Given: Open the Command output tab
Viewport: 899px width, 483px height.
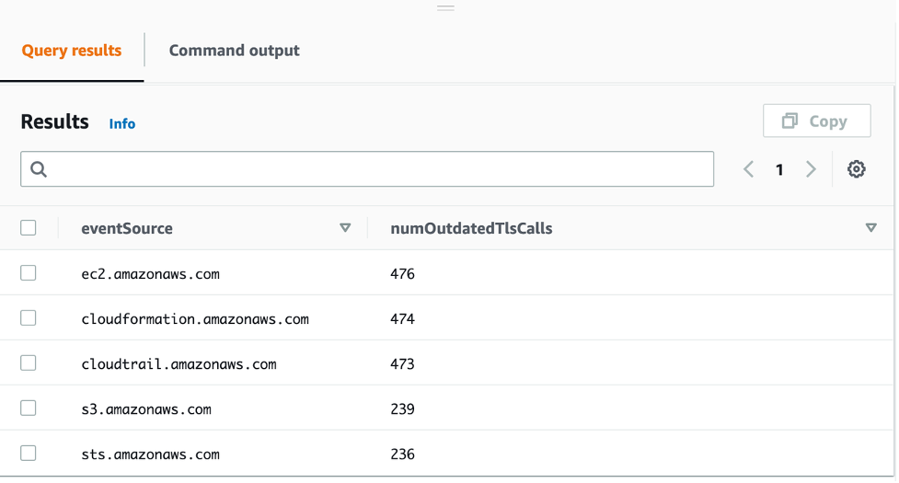Looking at the screenshot, I should click(234, 51).
